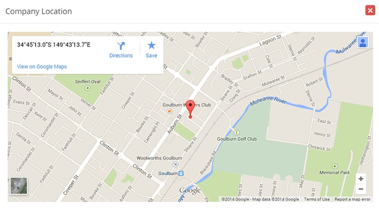Click Report a map error link
Screen dimensions: 379x210
click(352, 199)
